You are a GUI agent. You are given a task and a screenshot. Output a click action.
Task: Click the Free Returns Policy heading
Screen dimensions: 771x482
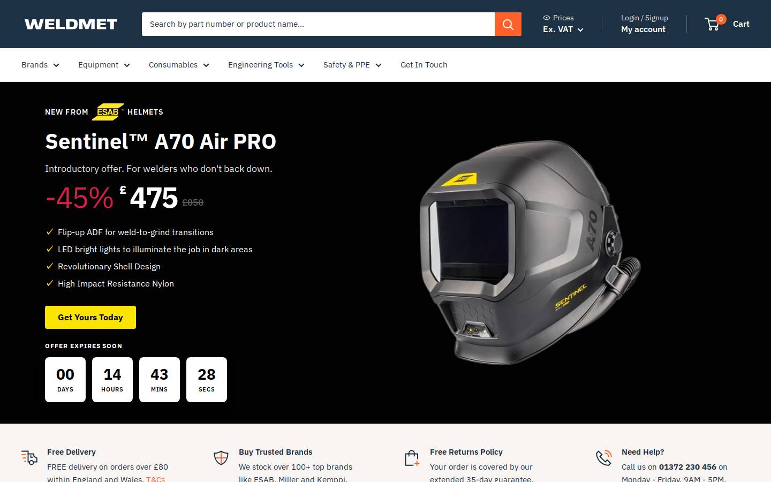pos(466,452)
